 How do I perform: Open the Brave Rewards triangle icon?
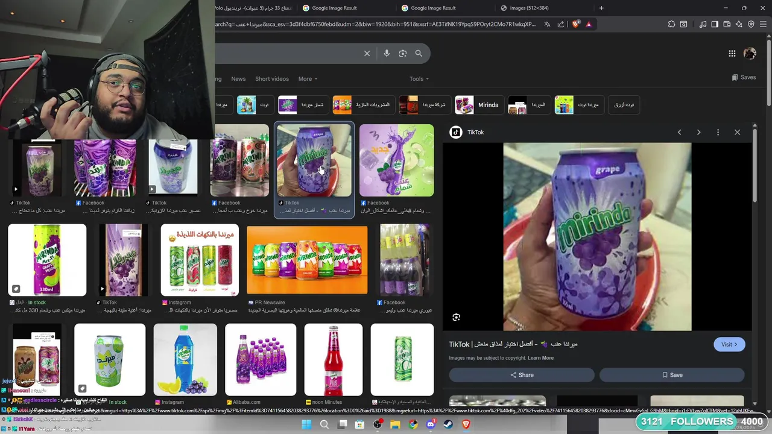click(x=589, y=24)
